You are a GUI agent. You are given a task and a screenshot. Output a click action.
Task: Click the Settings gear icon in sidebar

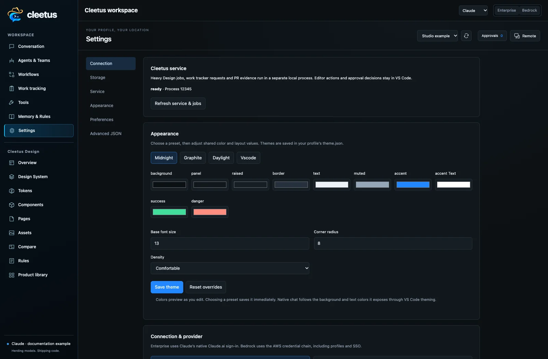point(12,131)
